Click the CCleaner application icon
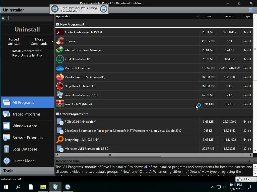Screen dimensions: 257x192 60,41
